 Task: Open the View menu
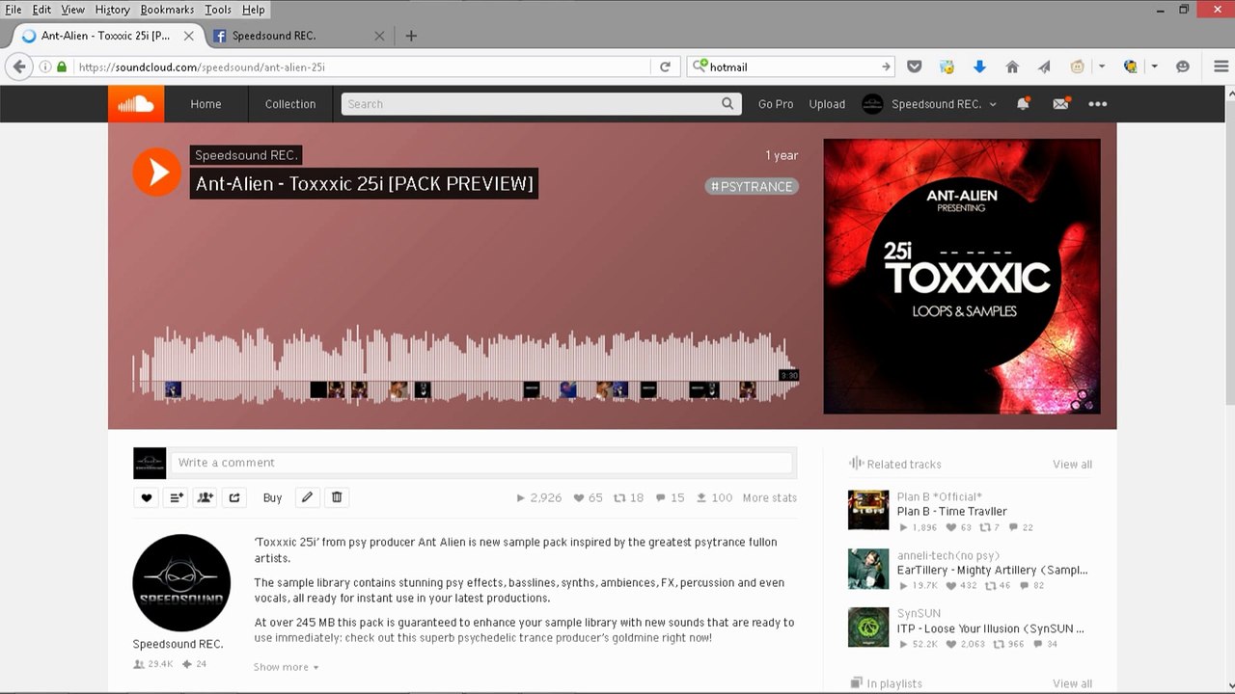click(x=73, y=10)
